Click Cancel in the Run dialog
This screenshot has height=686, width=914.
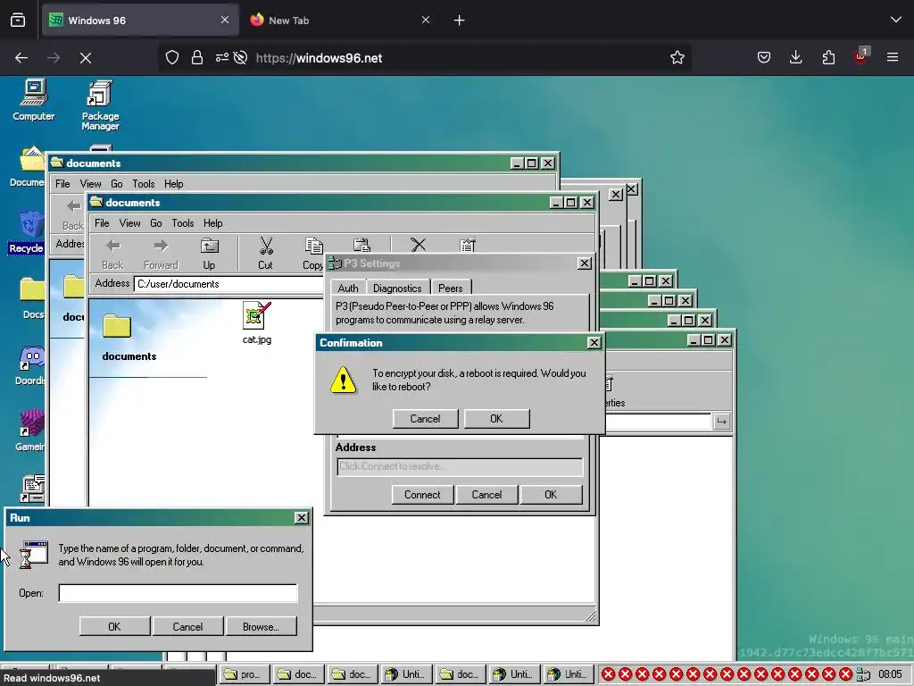click(187, 626)
